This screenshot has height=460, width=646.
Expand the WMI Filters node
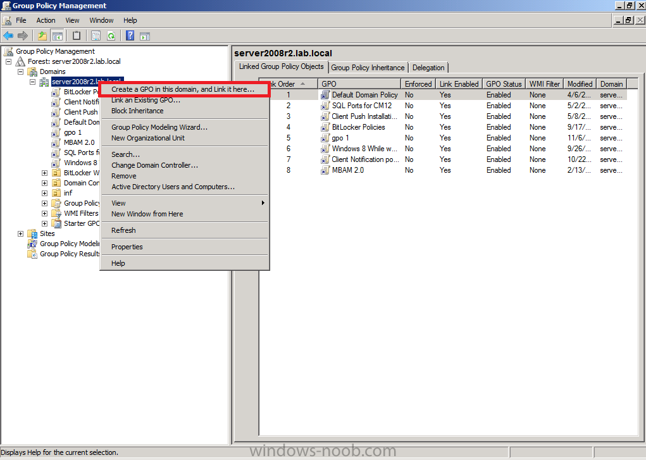coord(44,213)
